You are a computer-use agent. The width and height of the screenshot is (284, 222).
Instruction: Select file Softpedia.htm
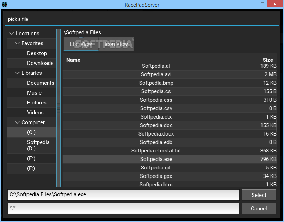169,185
